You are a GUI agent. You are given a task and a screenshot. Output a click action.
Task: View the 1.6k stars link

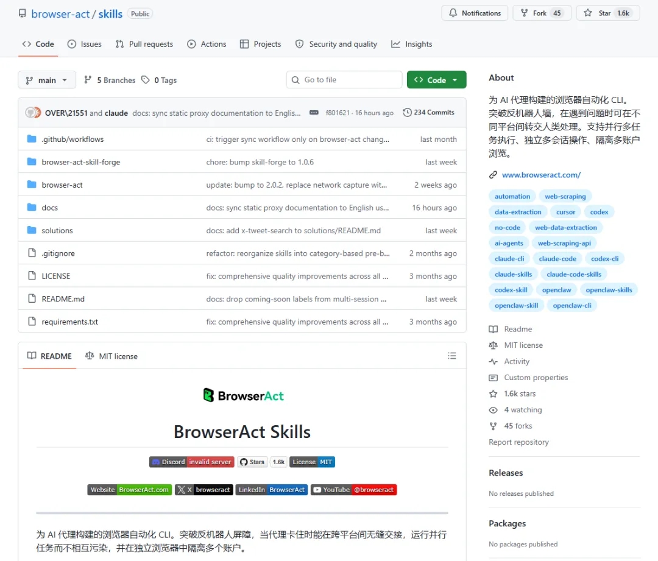pyautogui.click(x=513, y=393)
